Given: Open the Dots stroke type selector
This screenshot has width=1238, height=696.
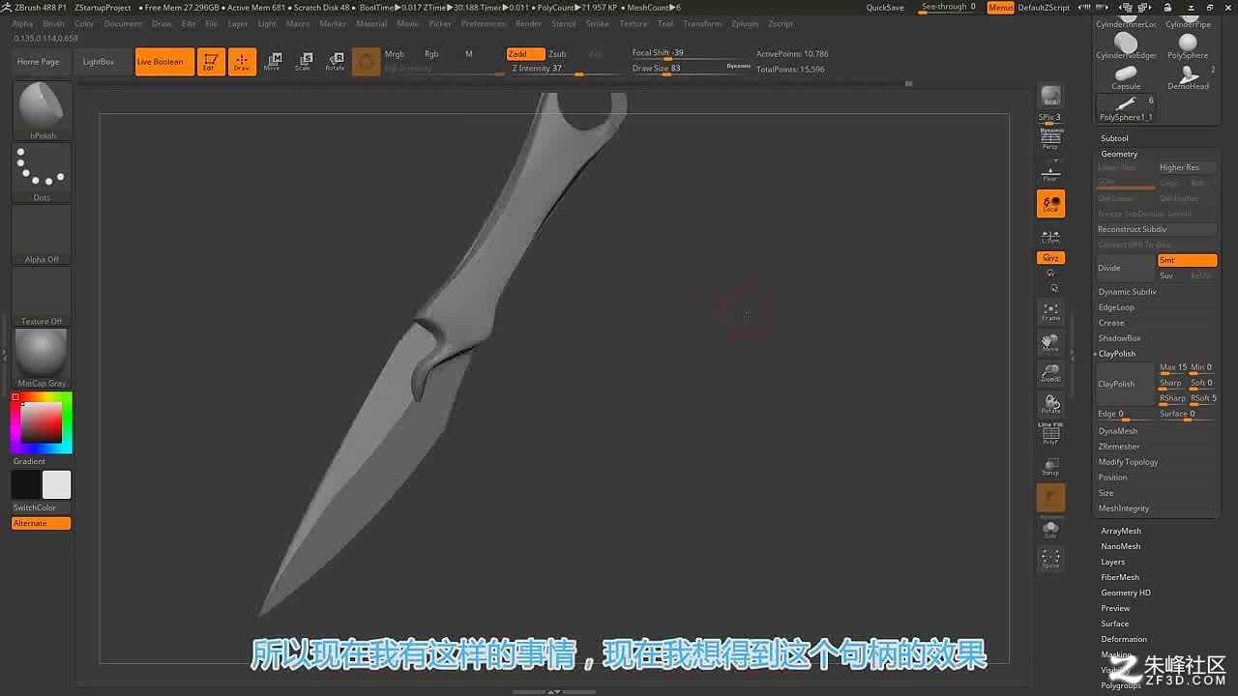Looking at the screenshot, I should pos(42,172).
